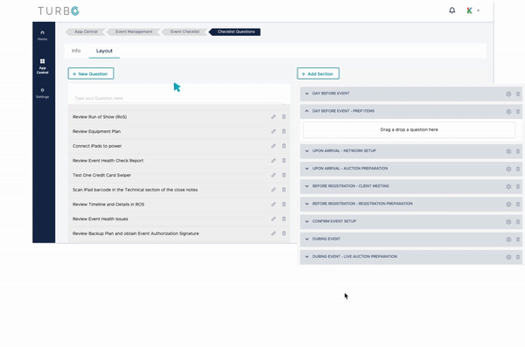The image size is (525, 347).
Task: Go to App Central breadcrumb
Action: 86,31
